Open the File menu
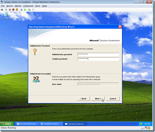The width and height of the screenshot is (155, 132). click(x=3, y=6)
